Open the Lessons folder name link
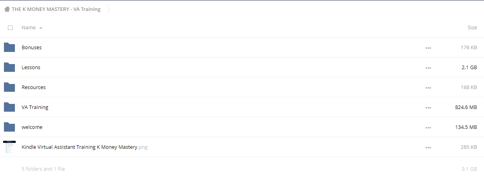Viewport: 484px width, 182px height. (x=31, y=67)
